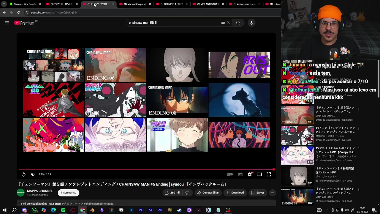Open Chainsaw Man episode 6 ending recommendation
The image size is (380, 214).
335,110
